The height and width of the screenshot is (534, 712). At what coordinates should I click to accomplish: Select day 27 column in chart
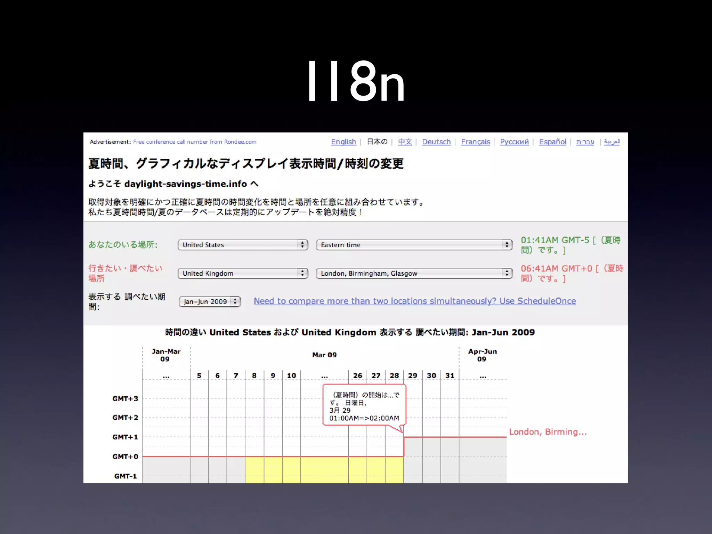(x=376, y=375)
